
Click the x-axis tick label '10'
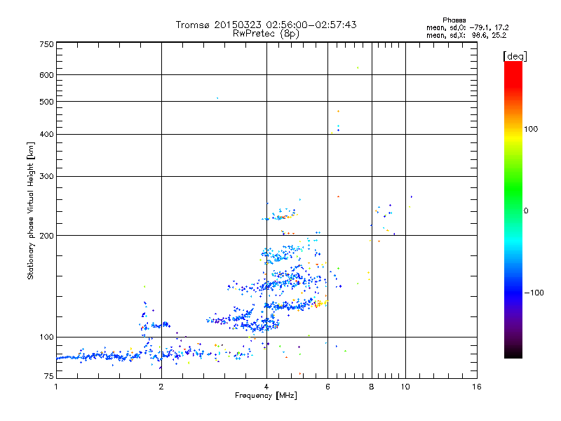point(405,387)
